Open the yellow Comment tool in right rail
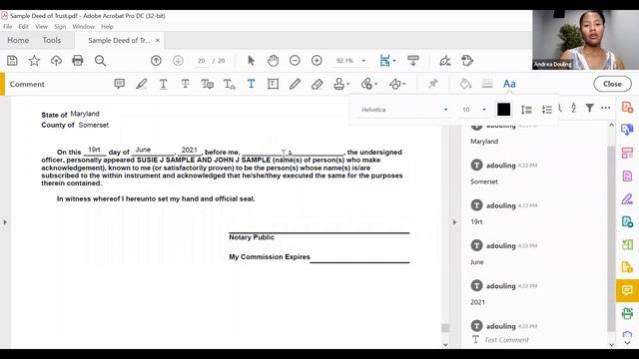Viewport: 639px width, 359px height. 627,290
